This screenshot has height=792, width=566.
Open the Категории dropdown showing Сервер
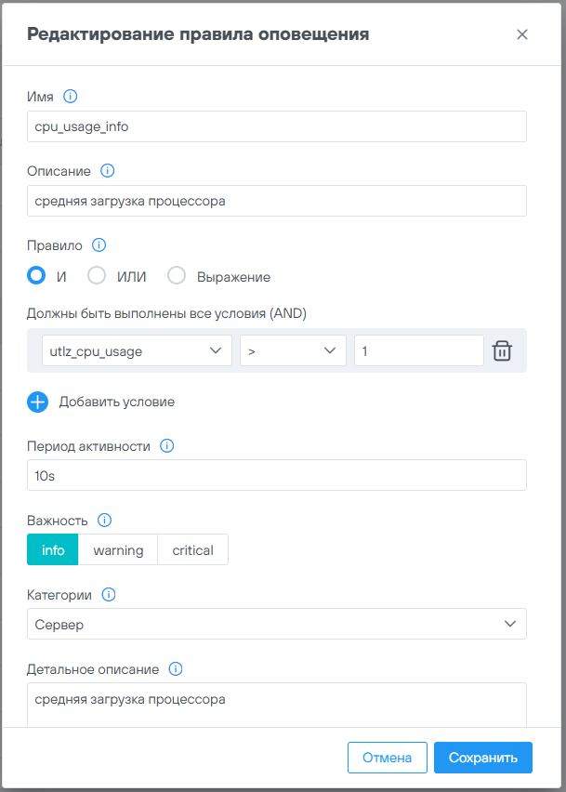277,625
